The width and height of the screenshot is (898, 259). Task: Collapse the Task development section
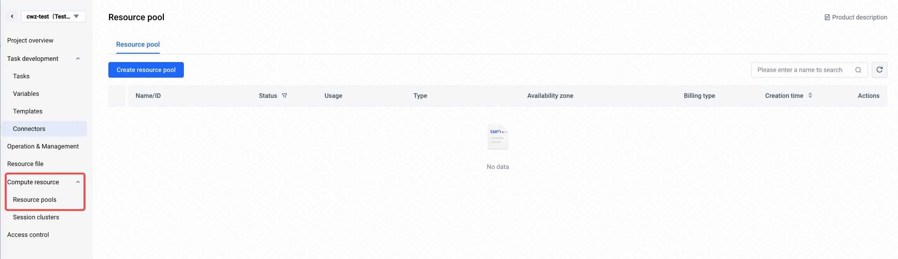pyautogui.click(x=78, y=59)
